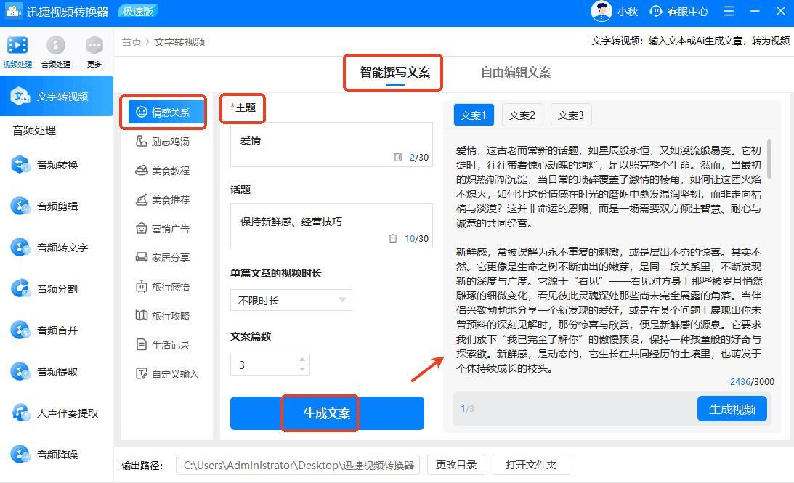Increase 文案篇数 with up arrow
The image size is (794, 483).
click(302, 360)
